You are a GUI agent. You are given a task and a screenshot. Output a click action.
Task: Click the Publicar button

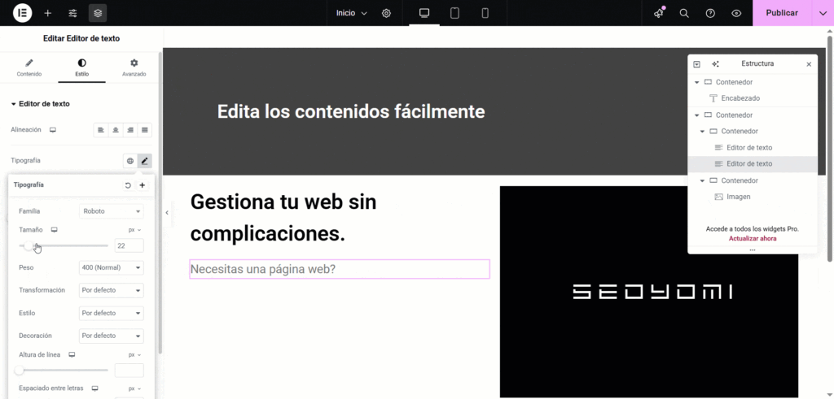(782, 13)
